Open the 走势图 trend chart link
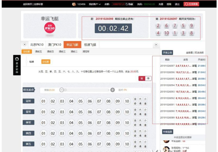 pos(190,53)
